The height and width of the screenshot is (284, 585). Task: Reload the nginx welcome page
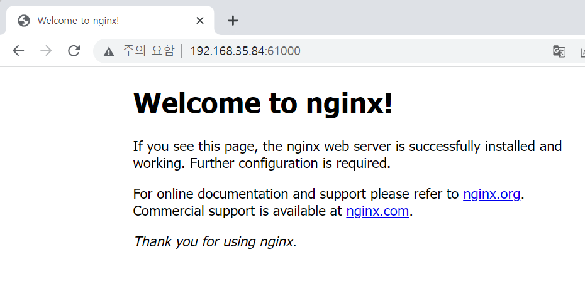[x=74, y=51]
